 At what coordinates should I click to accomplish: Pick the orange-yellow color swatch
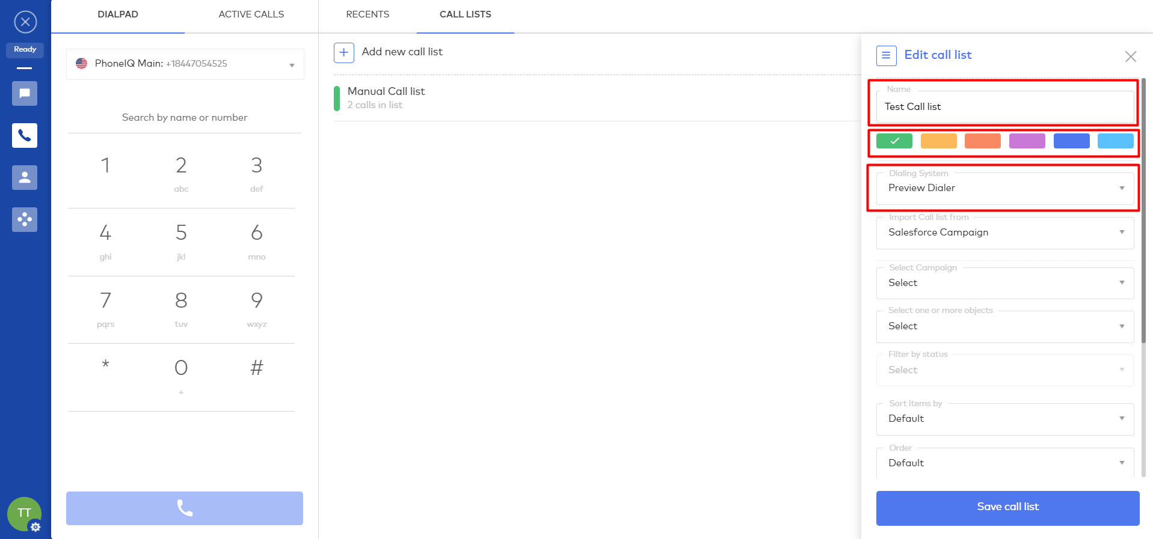point(938,141)
